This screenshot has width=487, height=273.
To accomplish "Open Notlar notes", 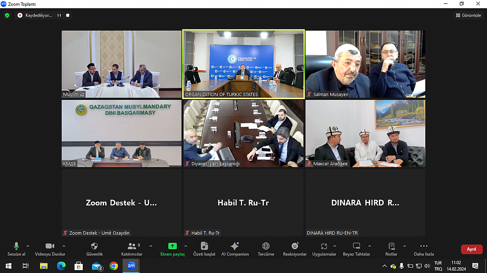I will pos(392,249).
